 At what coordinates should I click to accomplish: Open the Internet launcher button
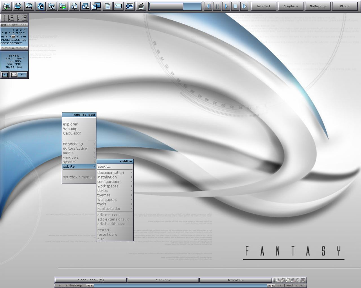point(264,6)
